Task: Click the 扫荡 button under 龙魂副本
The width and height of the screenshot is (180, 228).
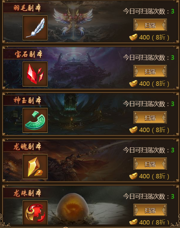Action: pyautogui.click(x=150, y=164)
